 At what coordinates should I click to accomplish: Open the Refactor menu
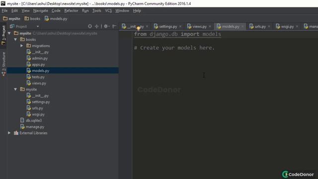(71, 10)
